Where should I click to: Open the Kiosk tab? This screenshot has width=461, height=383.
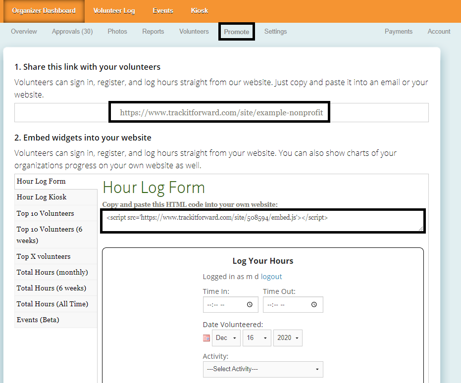[200, 11]
